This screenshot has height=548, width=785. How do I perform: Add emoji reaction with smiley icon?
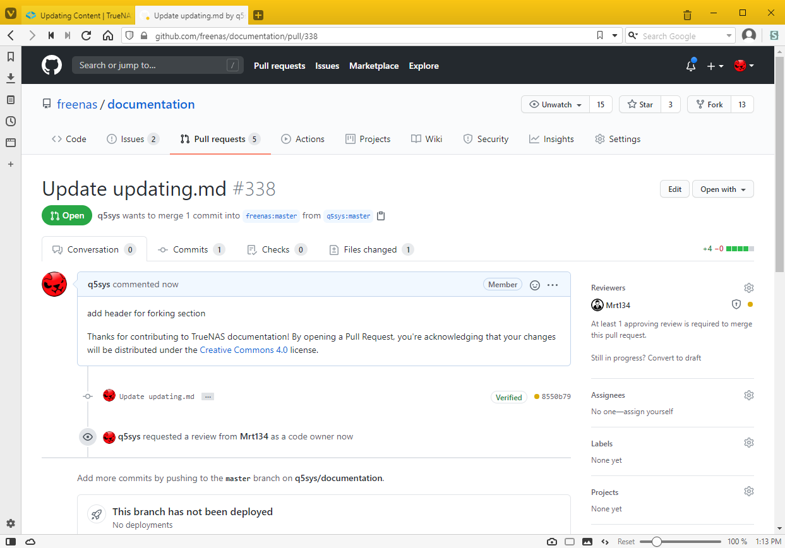535,285
